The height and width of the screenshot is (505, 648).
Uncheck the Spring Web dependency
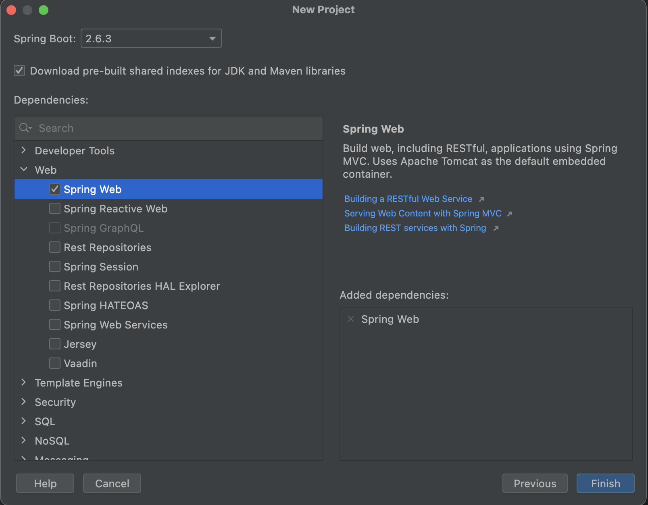[x=54, y=189]
